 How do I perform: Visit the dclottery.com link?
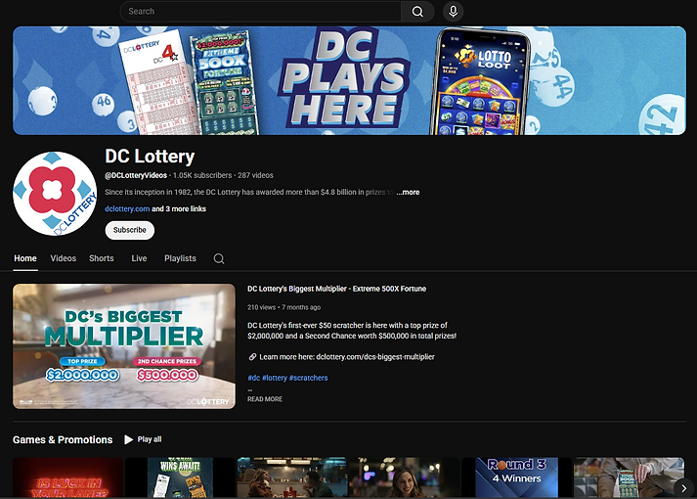127,208
